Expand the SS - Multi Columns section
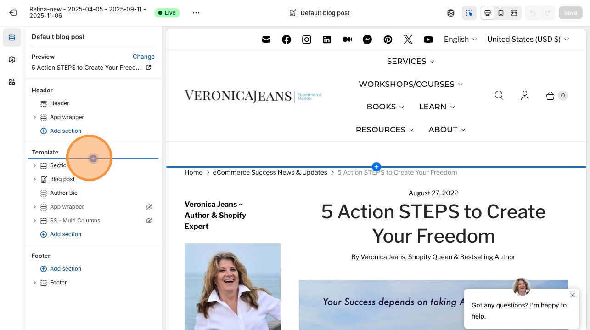Image resolution: width=590 pixels, height=330 pixels. click(x=34, y=221)
